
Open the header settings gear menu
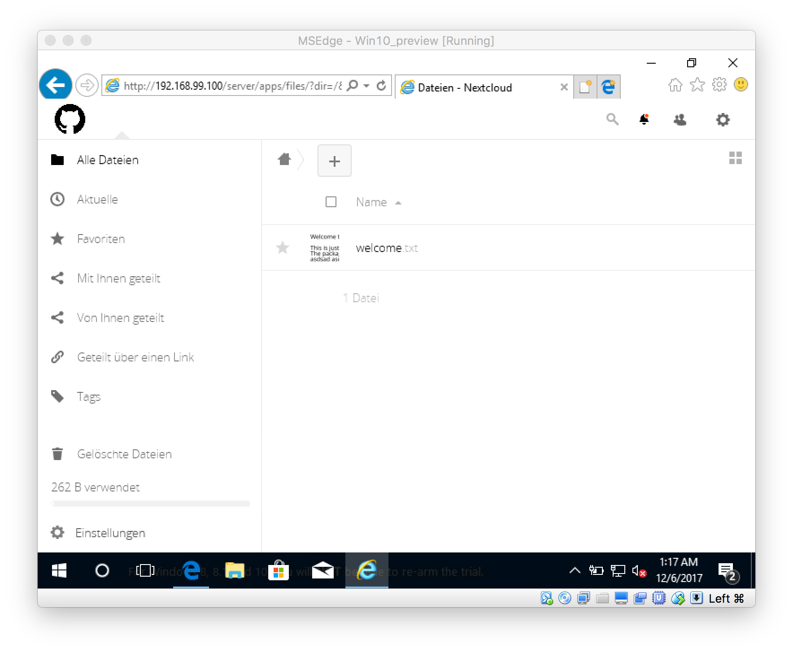tap(723, 120)
